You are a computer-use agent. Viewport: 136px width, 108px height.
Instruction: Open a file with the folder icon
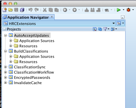pyautogui.click(x=10, y=10)
